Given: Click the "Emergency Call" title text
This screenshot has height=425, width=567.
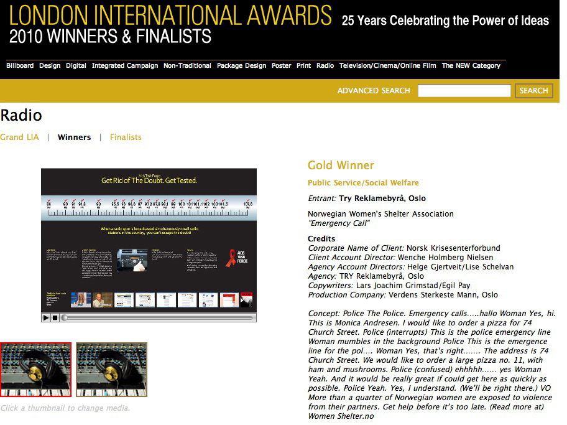Looking at the screenshot, I should 339,223.
